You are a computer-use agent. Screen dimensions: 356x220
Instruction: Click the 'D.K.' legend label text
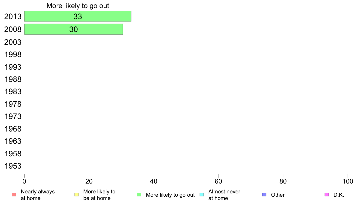pyautogui.click(x=339, y=195)
